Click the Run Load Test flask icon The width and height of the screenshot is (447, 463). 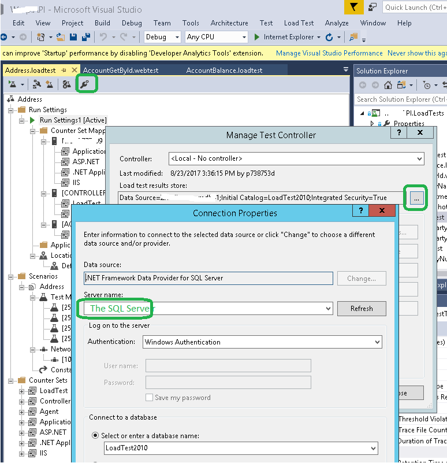tap(12, 84)
